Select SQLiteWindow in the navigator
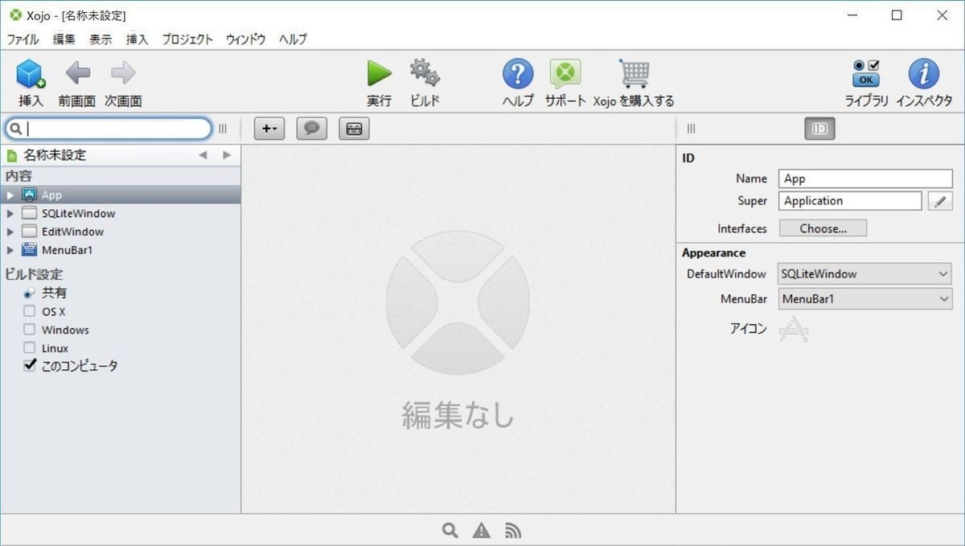Image resolution: width=965 pixels, height=546 pixels. 78,214
